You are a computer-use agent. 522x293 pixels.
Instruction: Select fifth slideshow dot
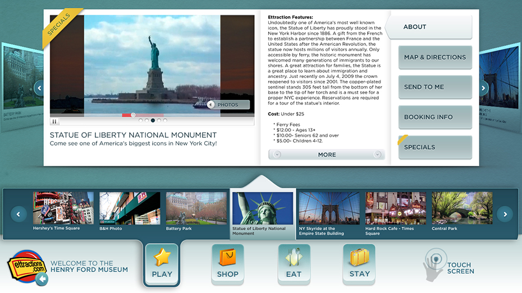click(x=165, y=120)
